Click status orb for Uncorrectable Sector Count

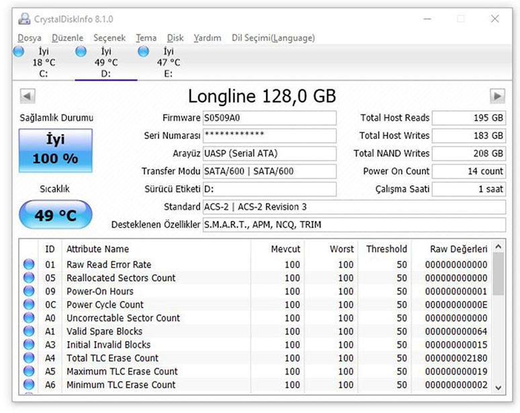click(x=29, y=318)
